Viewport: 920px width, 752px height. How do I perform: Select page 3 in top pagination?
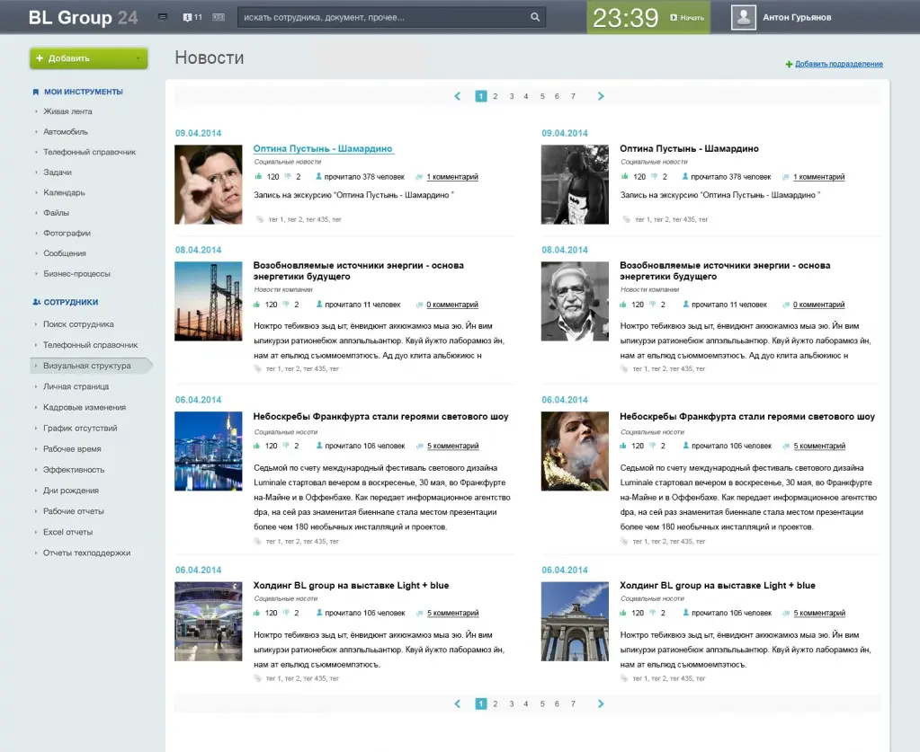tap(511, 96)
